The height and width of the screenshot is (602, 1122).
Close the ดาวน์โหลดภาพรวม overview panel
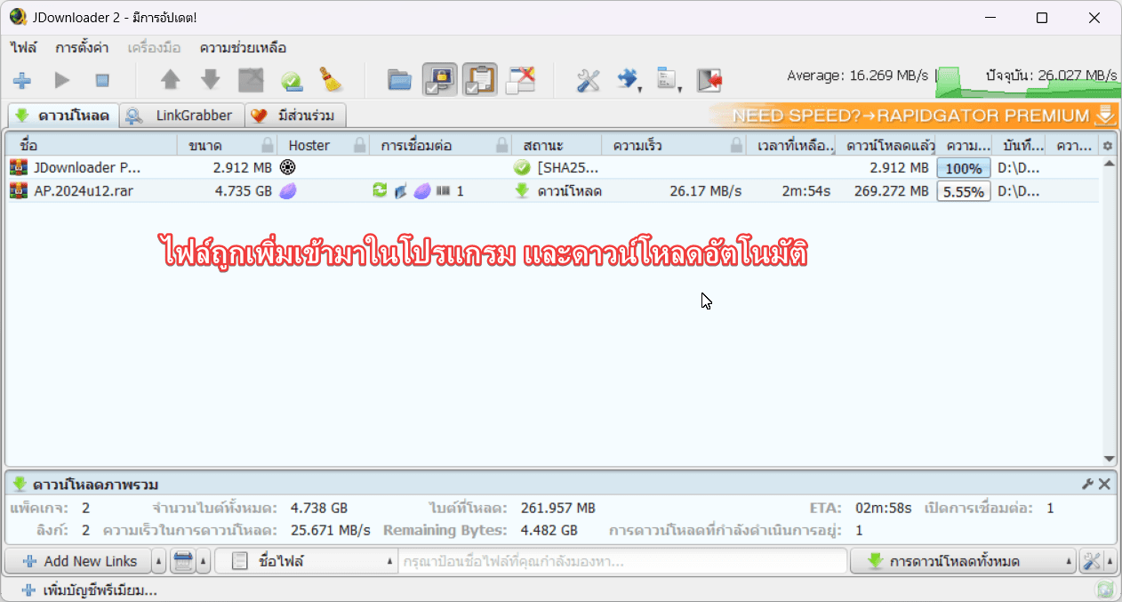tap(1104, 485)
